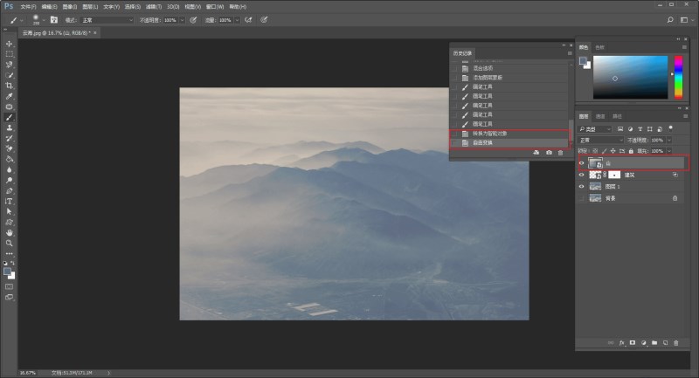The image size is (699, 378).
Task: Open layer blend mode dropdown
Action: (601, 140)
